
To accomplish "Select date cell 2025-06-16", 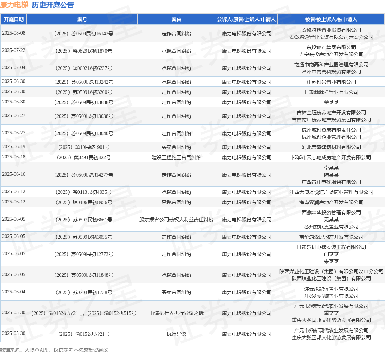I will pyautogui.click(x=14, y=174).
